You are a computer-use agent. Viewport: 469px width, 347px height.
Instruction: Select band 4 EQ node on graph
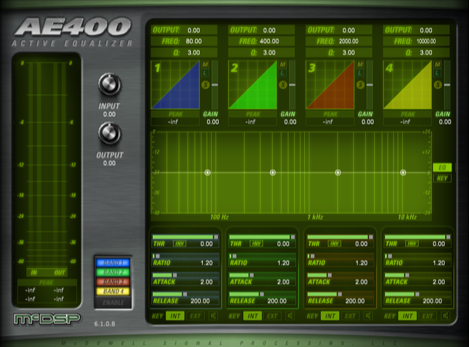click(403, 172)
